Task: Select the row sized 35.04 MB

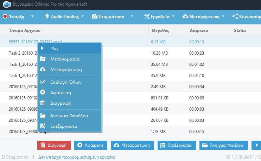Action: [x=130, y=64]
